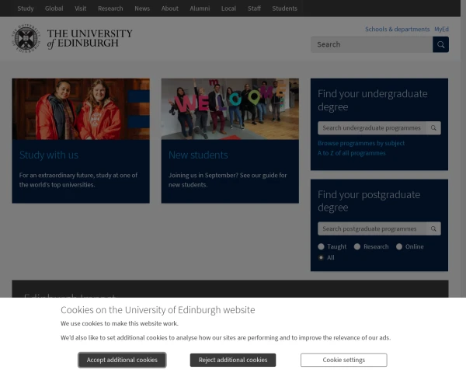The image size is (466, 373).
Task: Reject additional cookies
Action: coord(233,360)
